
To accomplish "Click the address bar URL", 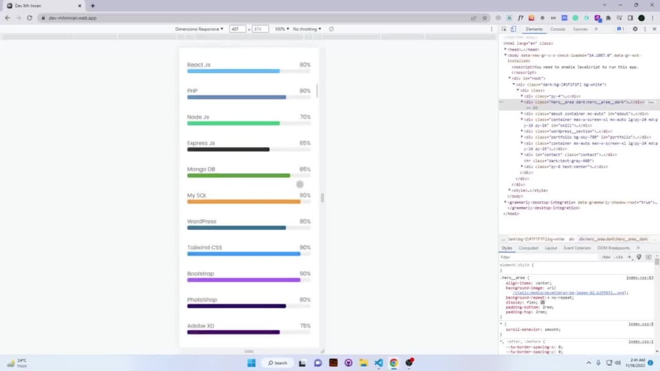I will pos(73,18).
